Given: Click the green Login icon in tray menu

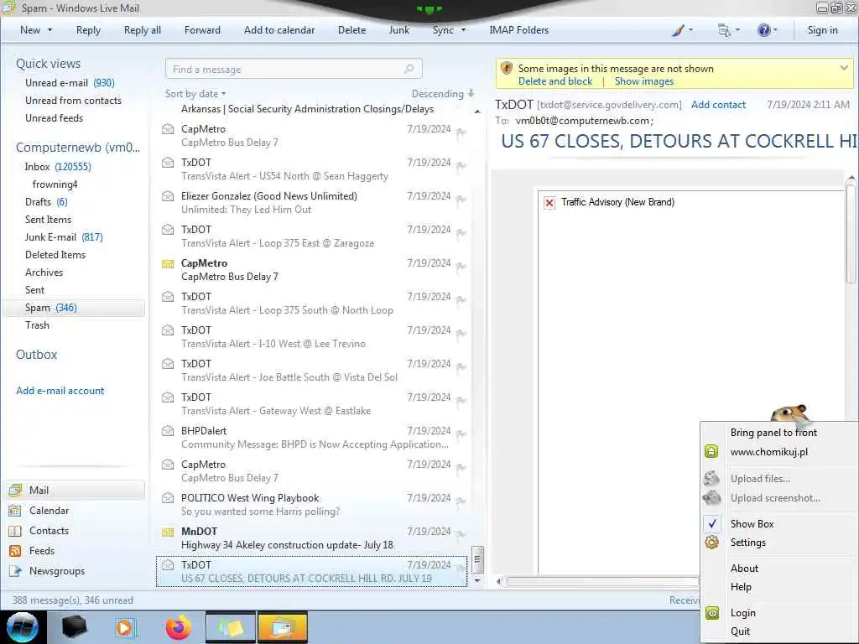Looking at the screenshot, I should point(711,613).
